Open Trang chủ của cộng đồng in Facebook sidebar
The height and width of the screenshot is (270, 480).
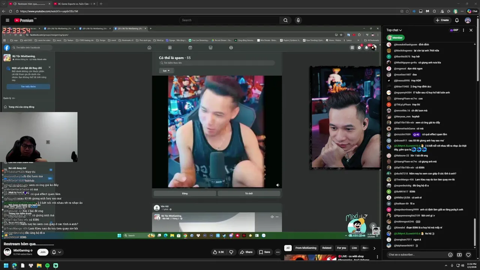[21, 107]
